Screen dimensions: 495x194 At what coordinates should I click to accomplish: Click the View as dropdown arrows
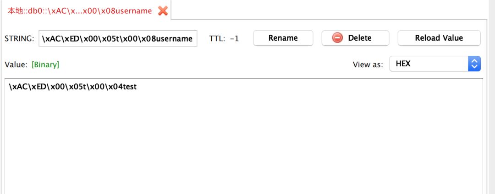point(474,64)
